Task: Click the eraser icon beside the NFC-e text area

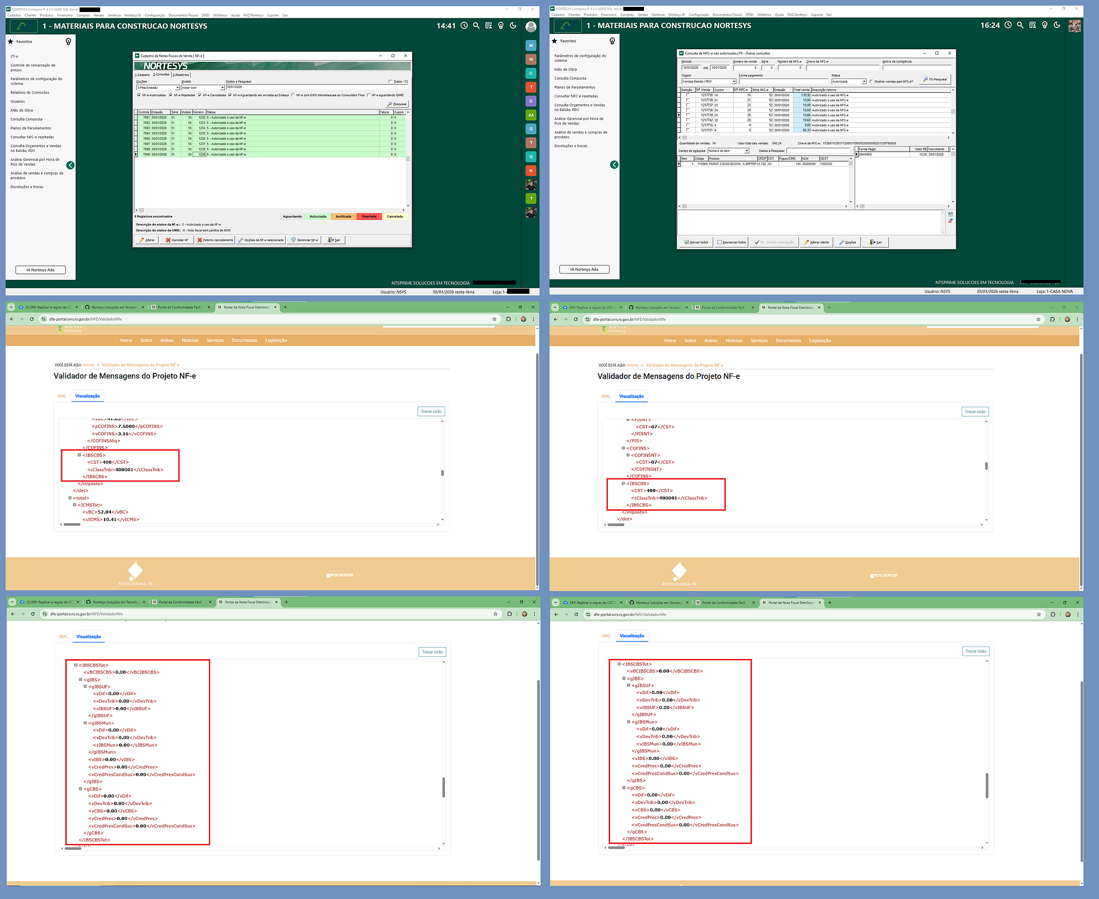Action: coord(951,221)
